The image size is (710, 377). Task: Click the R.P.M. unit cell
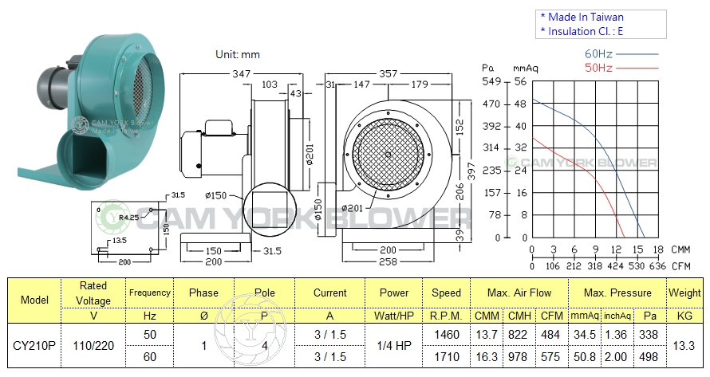pos(446,316)
